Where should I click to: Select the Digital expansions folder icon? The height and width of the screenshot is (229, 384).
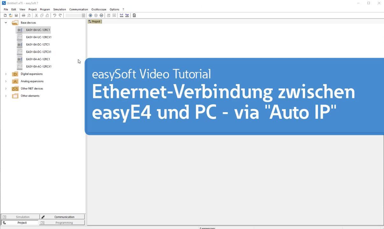tap(15, 74)
